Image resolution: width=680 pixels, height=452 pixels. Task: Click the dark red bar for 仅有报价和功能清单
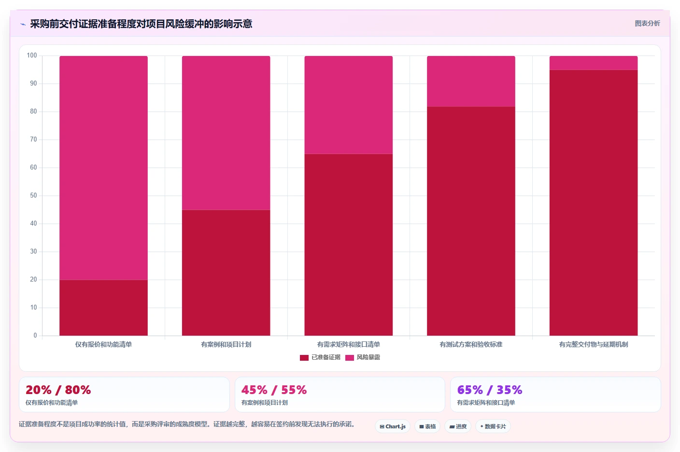(x=103, y=308)
